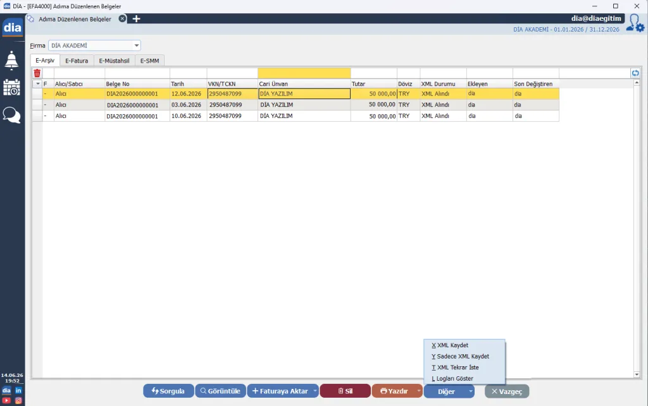Switch to the E-Müstahsil tab
Screen dimensions: 648x406
(x=114, y=61)
